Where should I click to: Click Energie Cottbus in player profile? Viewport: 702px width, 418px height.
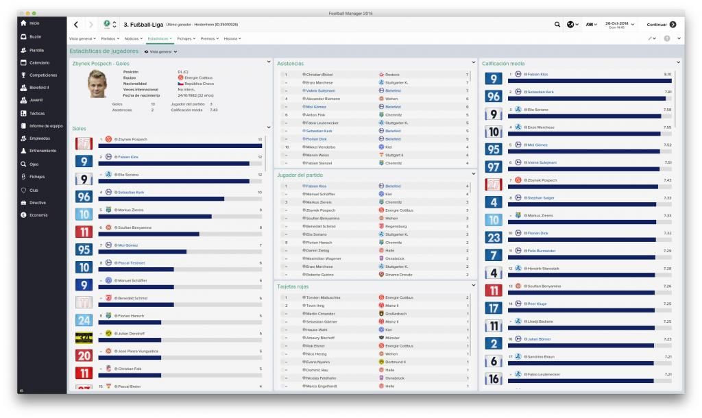(x=198, y=78)
